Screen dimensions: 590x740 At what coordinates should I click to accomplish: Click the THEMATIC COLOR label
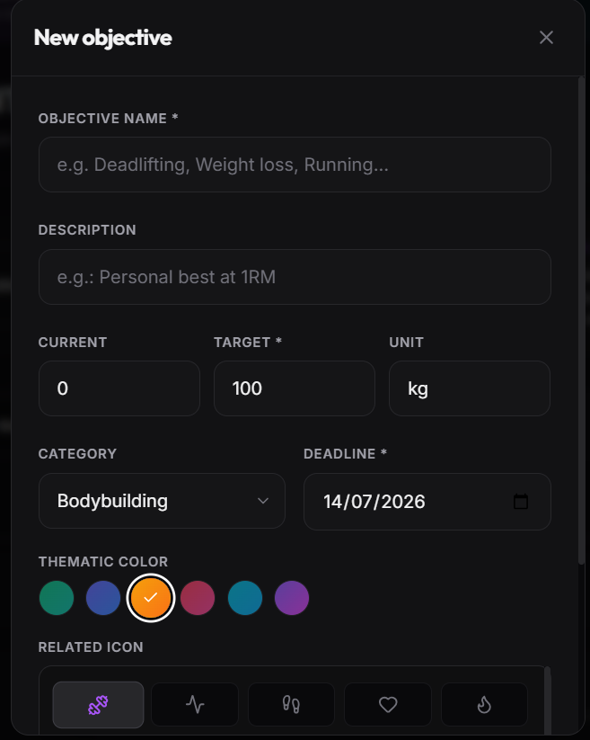coord(103,562)
